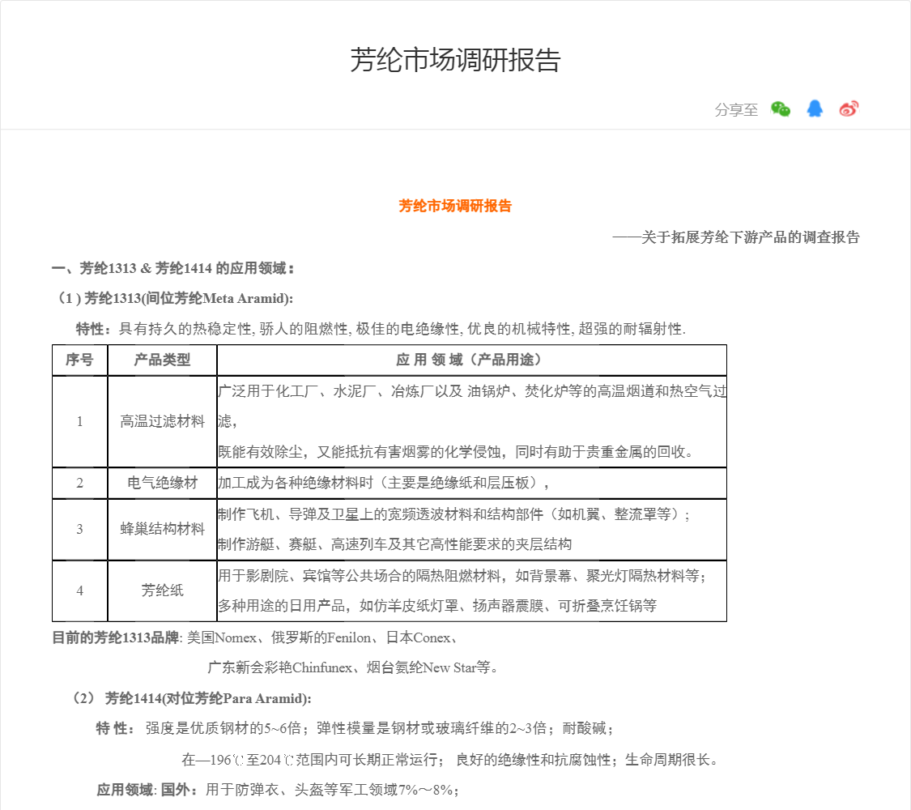Share the article on Weibo
This screenshot has width=911, height=810.
[849, 109]
